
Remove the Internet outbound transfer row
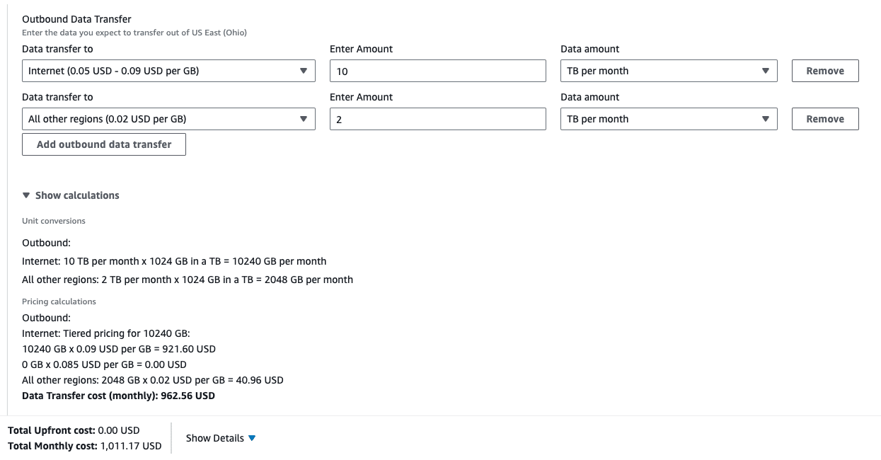pos(825,71)
